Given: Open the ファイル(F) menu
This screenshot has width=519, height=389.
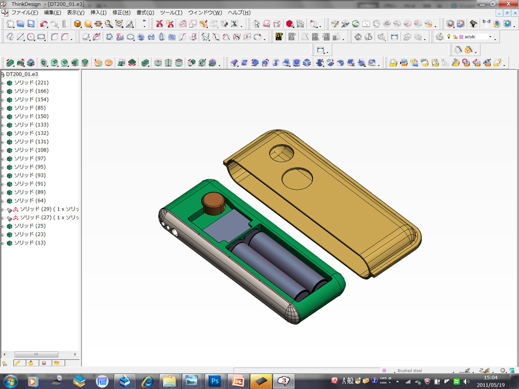Looking at the screenshot, I should 24,12.
